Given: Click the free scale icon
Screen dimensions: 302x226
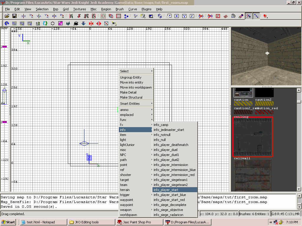Looking at the screenshot, I should click(x=169, y=16).
